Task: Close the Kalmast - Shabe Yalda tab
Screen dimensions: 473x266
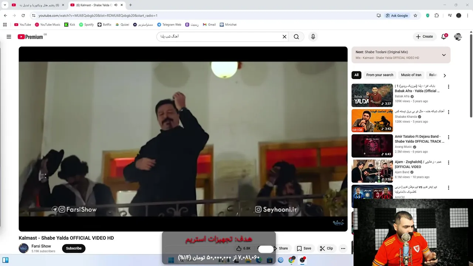Action: click(x=122, y=5)
